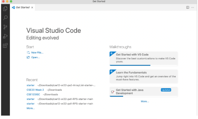Open recent folder CSE20 Week 2

[35, 90]
